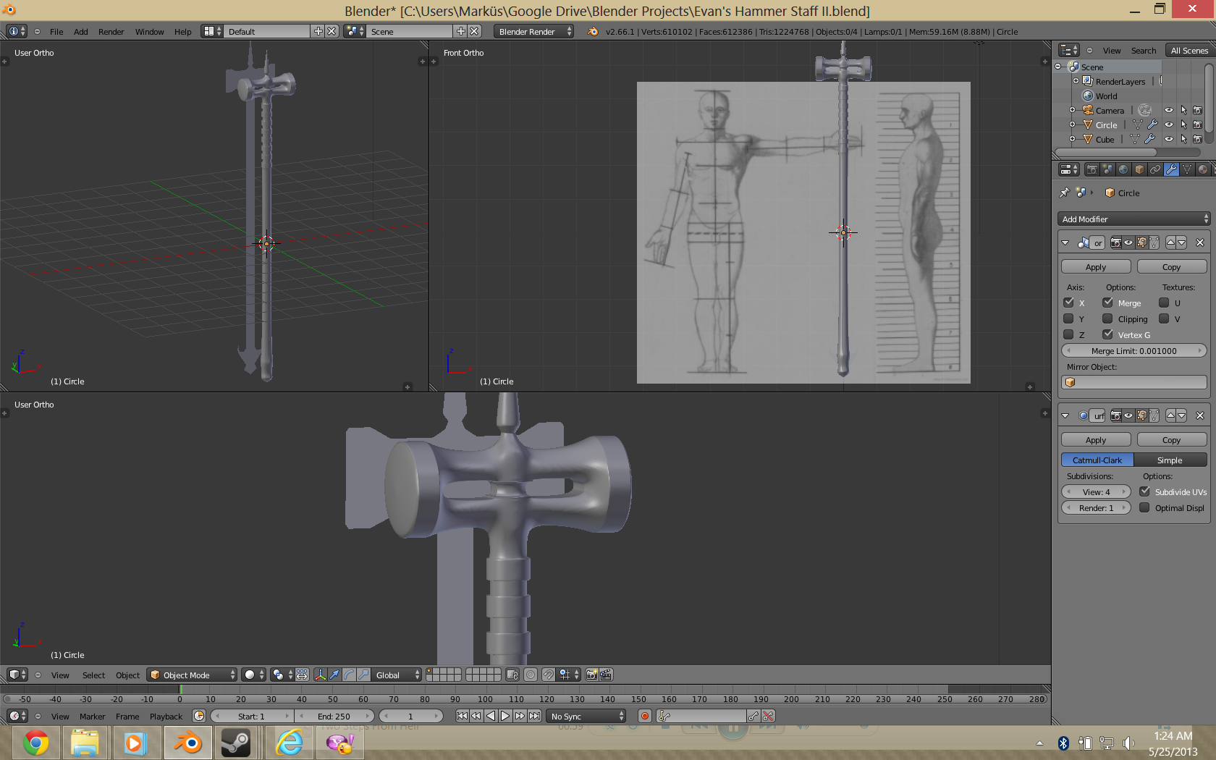The image size is (1216, 760).
Task: Click the Merge Limit value slider
Action: 1133,351
